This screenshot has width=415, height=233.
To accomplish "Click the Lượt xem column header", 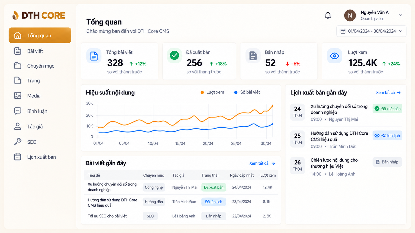I will point(268,175).
